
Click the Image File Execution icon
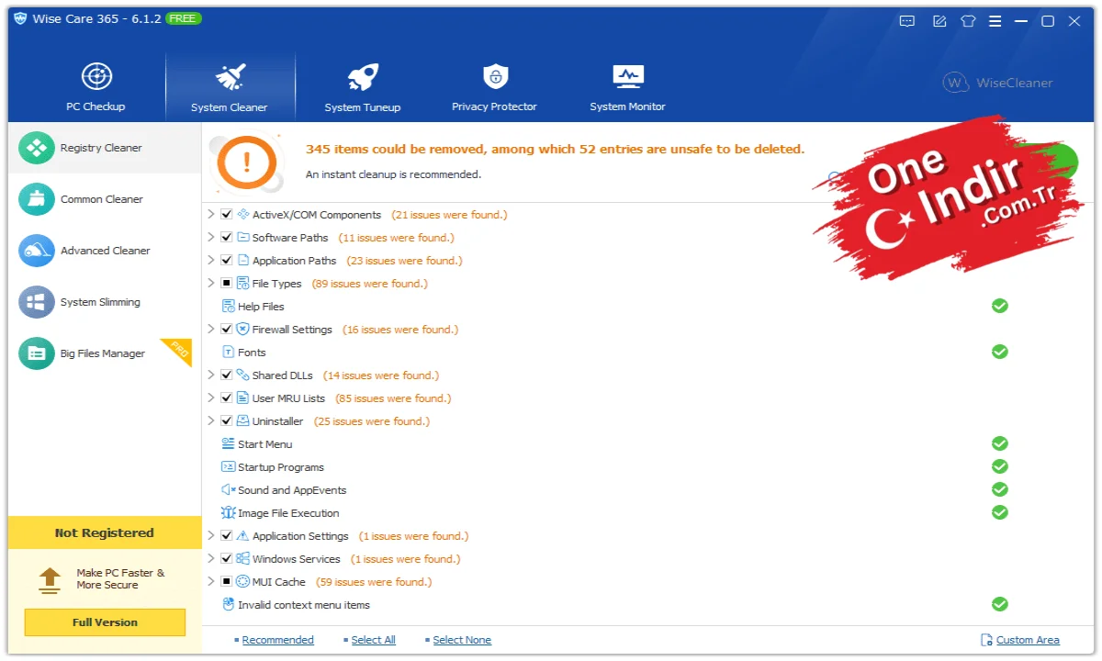coord(229,513)
